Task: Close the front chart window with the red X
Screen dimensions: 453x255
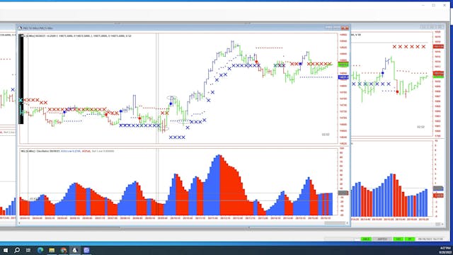Action: [345, 28]
